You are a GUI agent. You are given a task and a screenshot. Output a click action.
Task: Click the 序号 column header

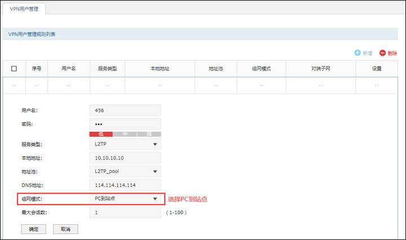coord(37,69)
